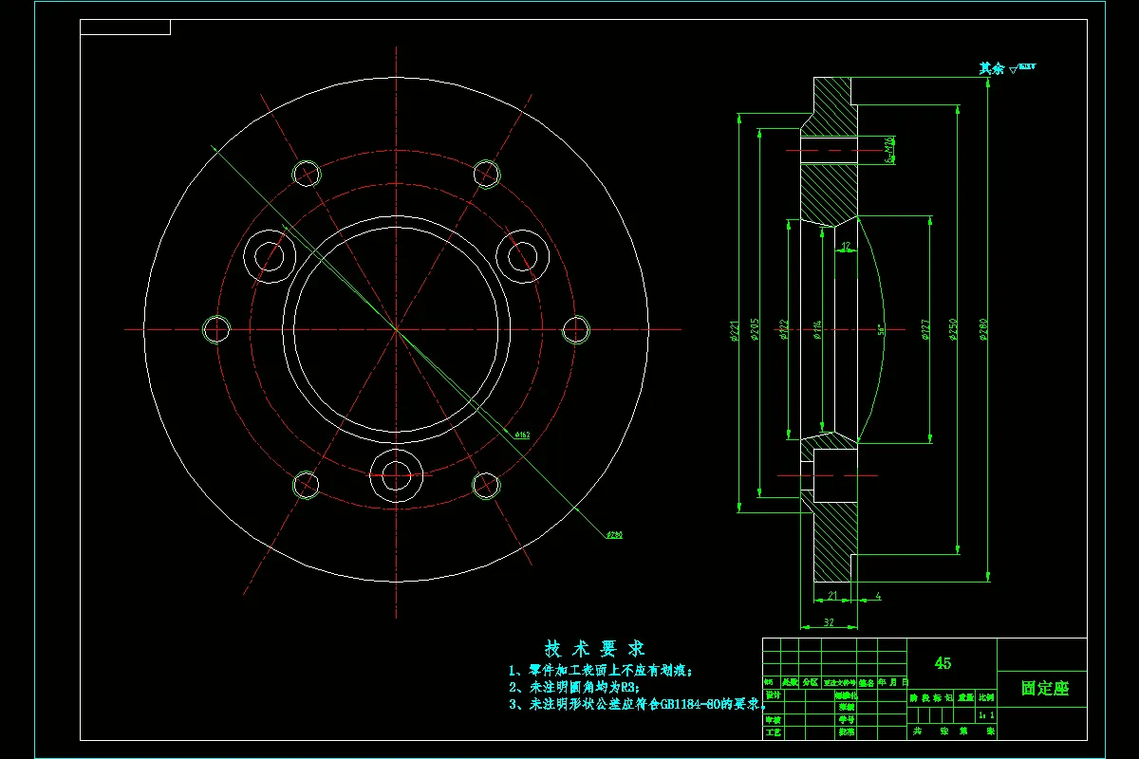Click the ø221 diameter dimension text
This screenshot has height=759, width=1139.
coord(734,330)
